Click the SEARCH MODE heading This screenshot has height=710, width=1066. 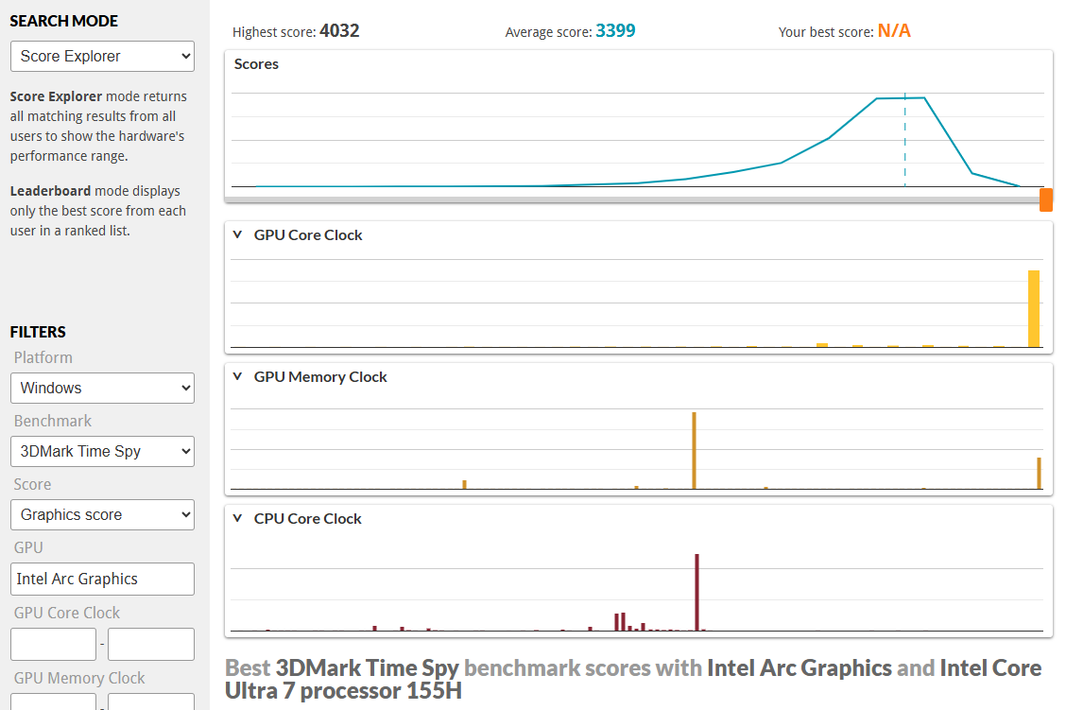pos(64,21)
